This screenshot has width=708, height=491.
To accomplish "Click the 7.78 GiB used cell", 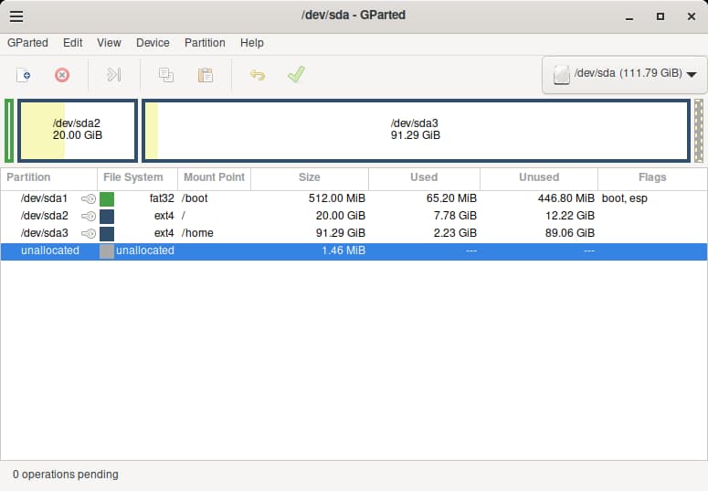I will pos(455,216).
